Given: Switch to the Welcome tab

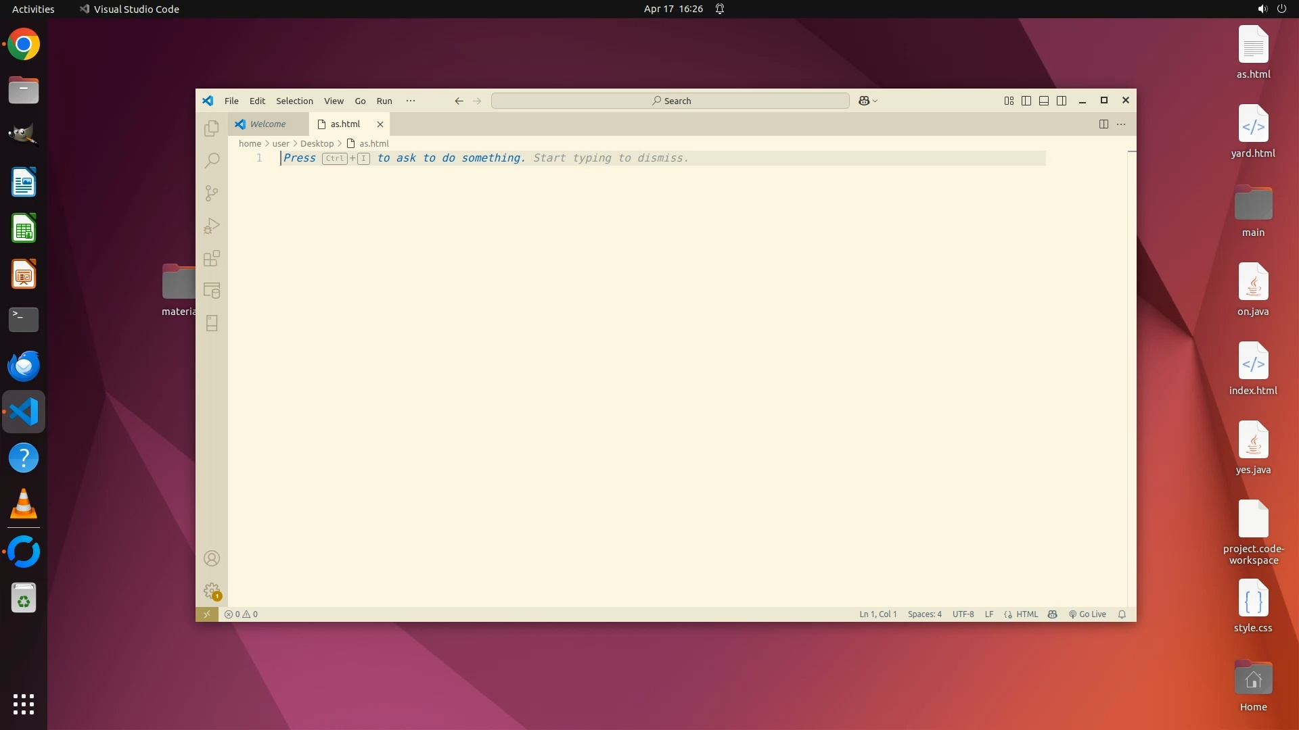Looking at the screenshot, I should tap(268, 124).
